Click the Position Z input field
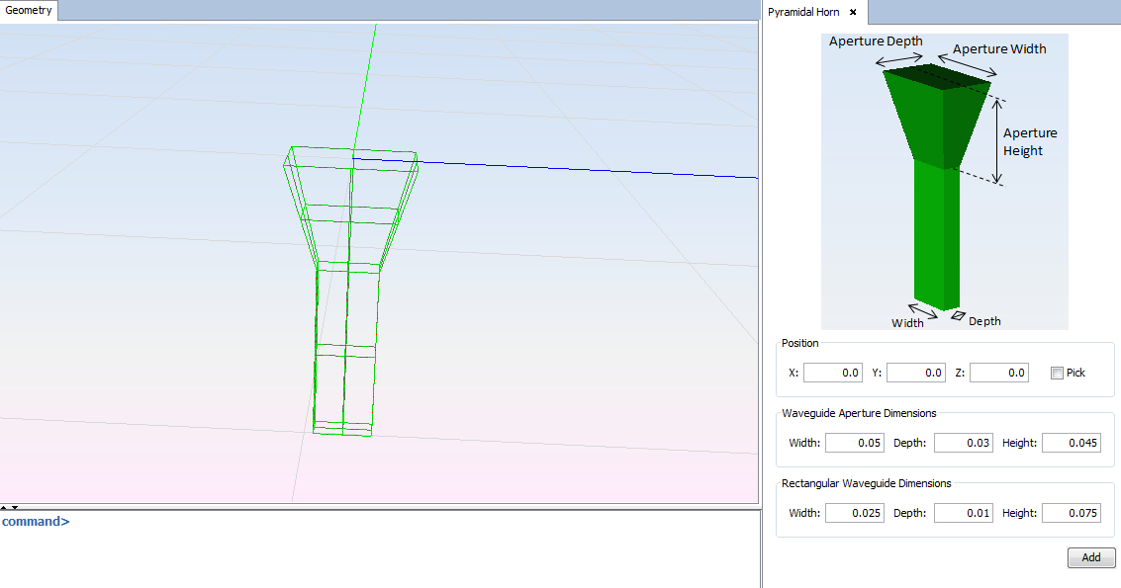 pyautogui.click(x=998, y=373)
